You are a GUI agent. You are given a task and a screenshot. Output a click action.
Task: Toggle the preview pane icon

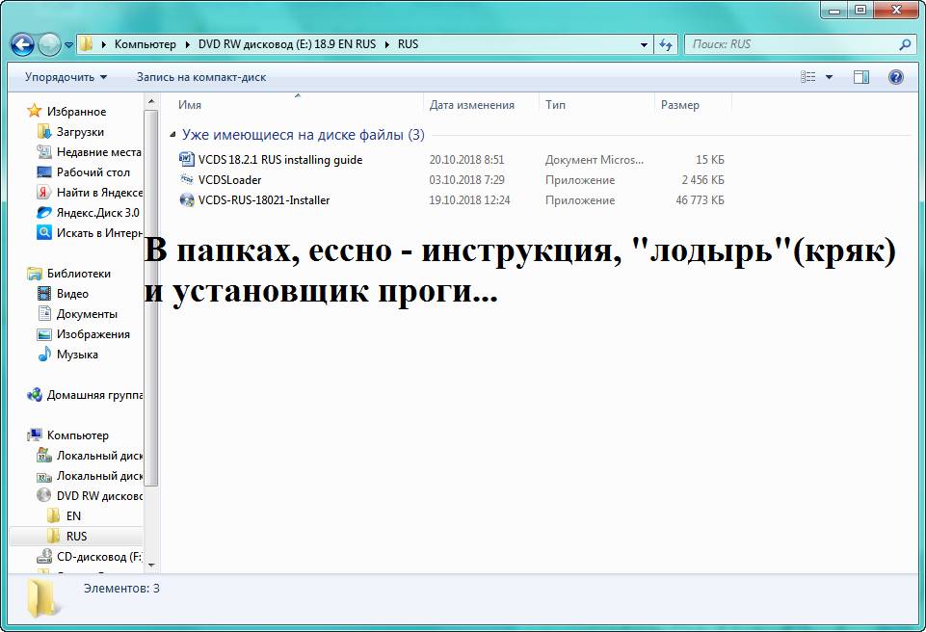[861, 77]
